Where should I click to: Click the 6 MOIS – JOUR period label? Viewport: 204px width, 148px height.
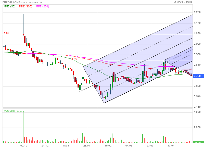point(183,2)
